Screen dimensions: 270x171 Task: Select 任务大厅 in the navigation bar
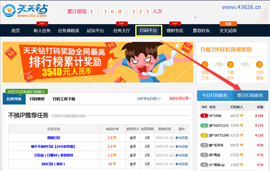(122, 31)
